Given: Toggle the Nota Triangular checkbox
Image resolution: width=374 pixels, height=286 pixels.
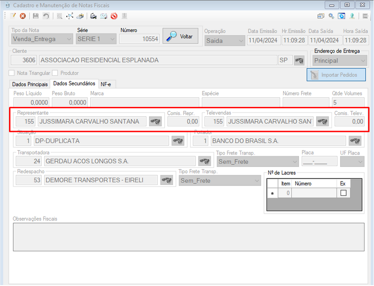Looking at the screenshot, I should (x=11, y=73).
